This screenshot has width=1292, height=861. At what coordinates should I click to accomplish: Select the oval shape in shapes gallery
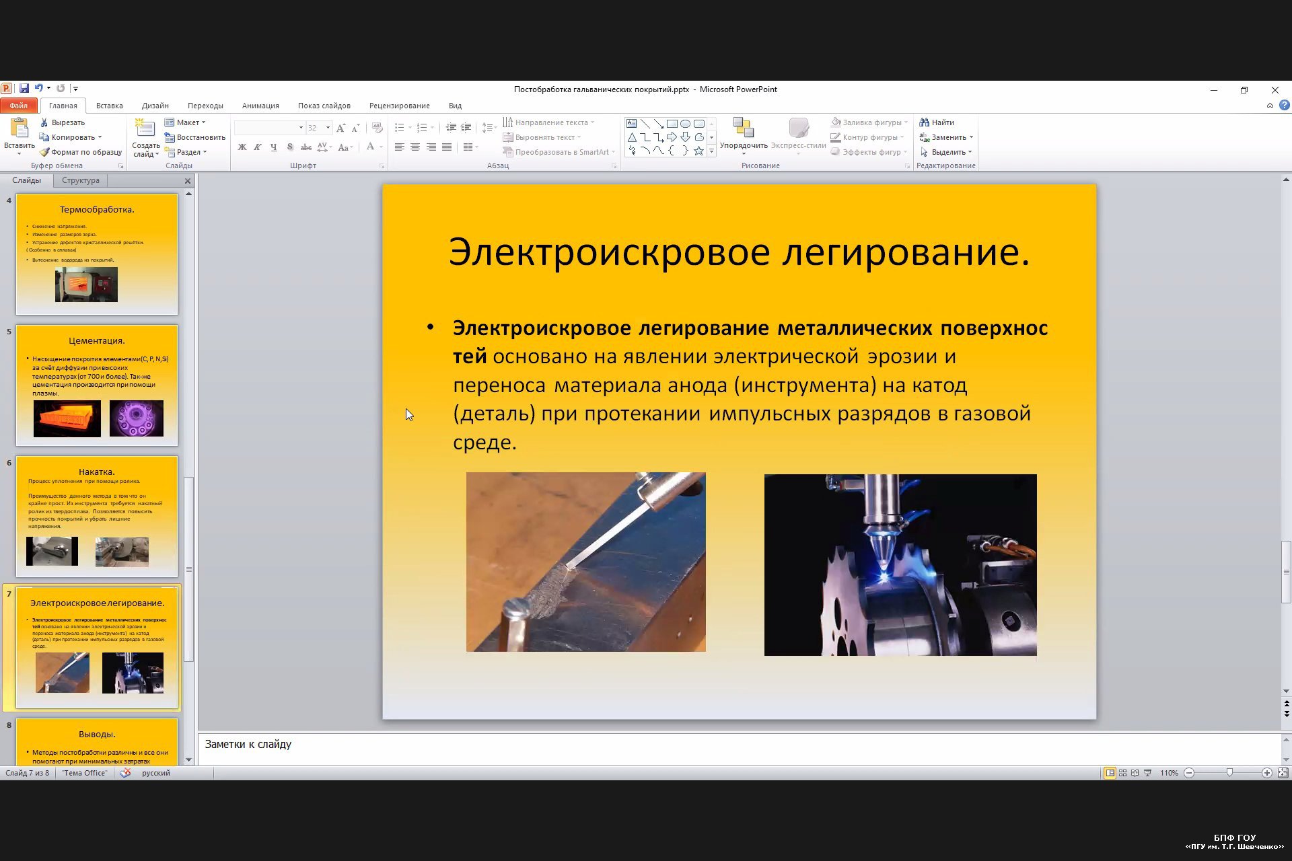pyautogui.click(x=685, y=124)
